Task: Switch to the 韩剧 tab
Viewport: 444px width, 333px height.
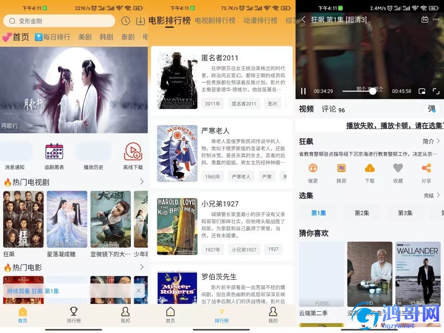Action: coord(106,37)
